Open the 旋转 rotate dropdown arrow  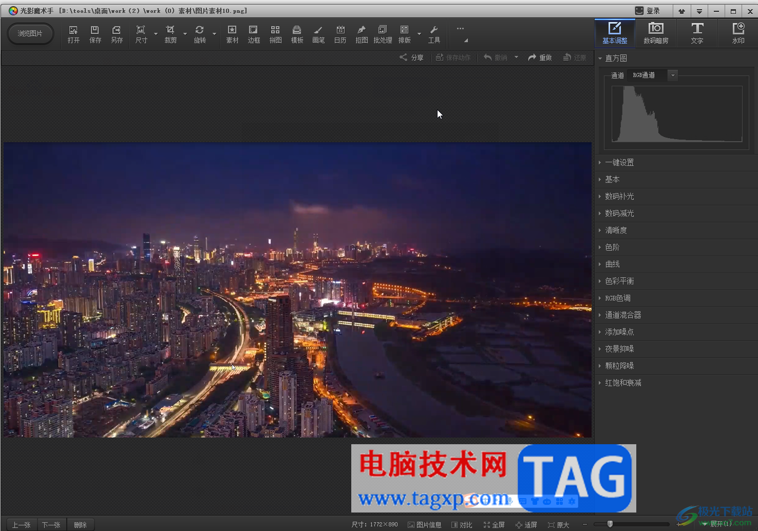(214, 34)
